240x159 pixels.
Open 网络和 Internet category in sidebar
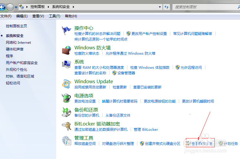(18, 43)
